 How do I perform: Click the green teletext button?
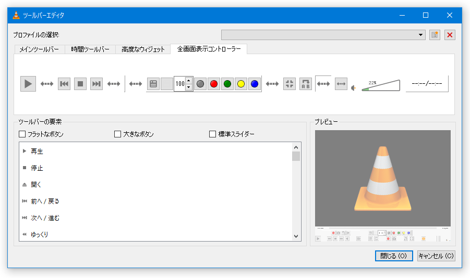coord(227,84)
